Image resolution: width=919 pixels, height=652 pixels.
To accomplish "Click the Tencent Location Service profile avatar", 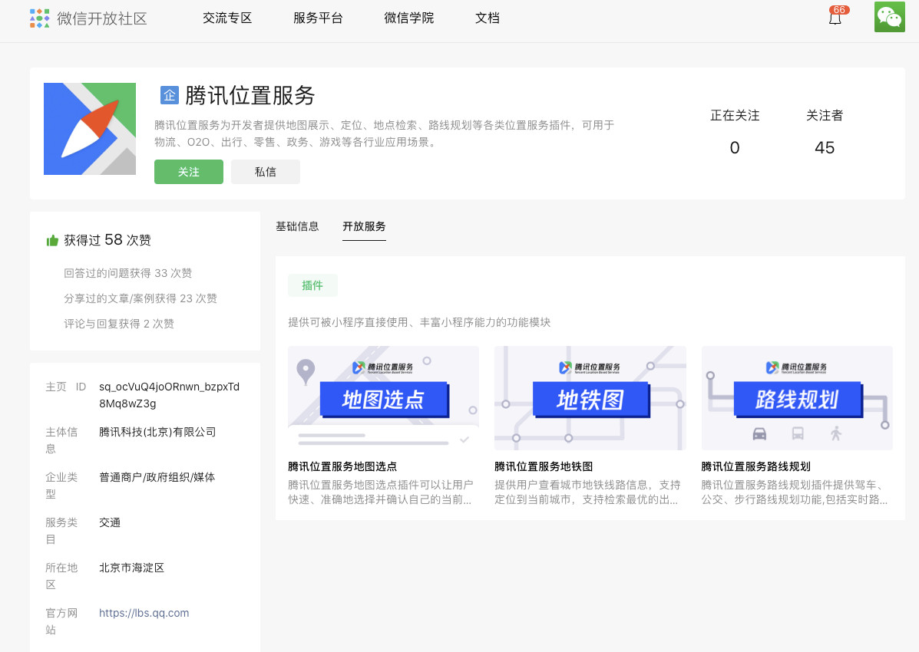I will tap(90, 129).
